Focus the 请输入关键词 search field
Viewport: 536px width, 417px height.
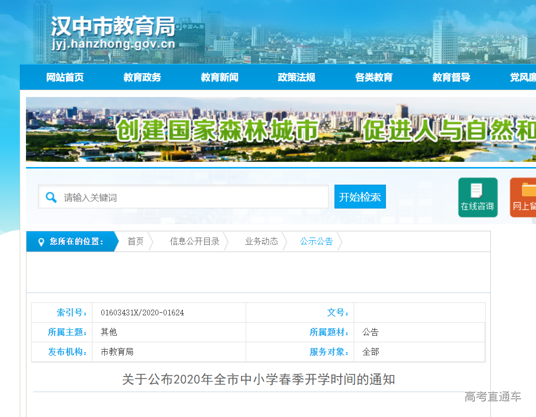(x=192, y=198)
